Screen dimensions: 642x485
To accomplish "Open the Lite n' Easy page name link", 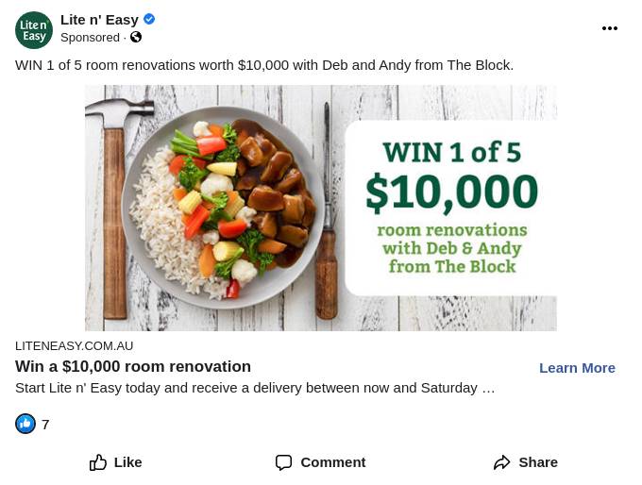I will tap(99, 20).
